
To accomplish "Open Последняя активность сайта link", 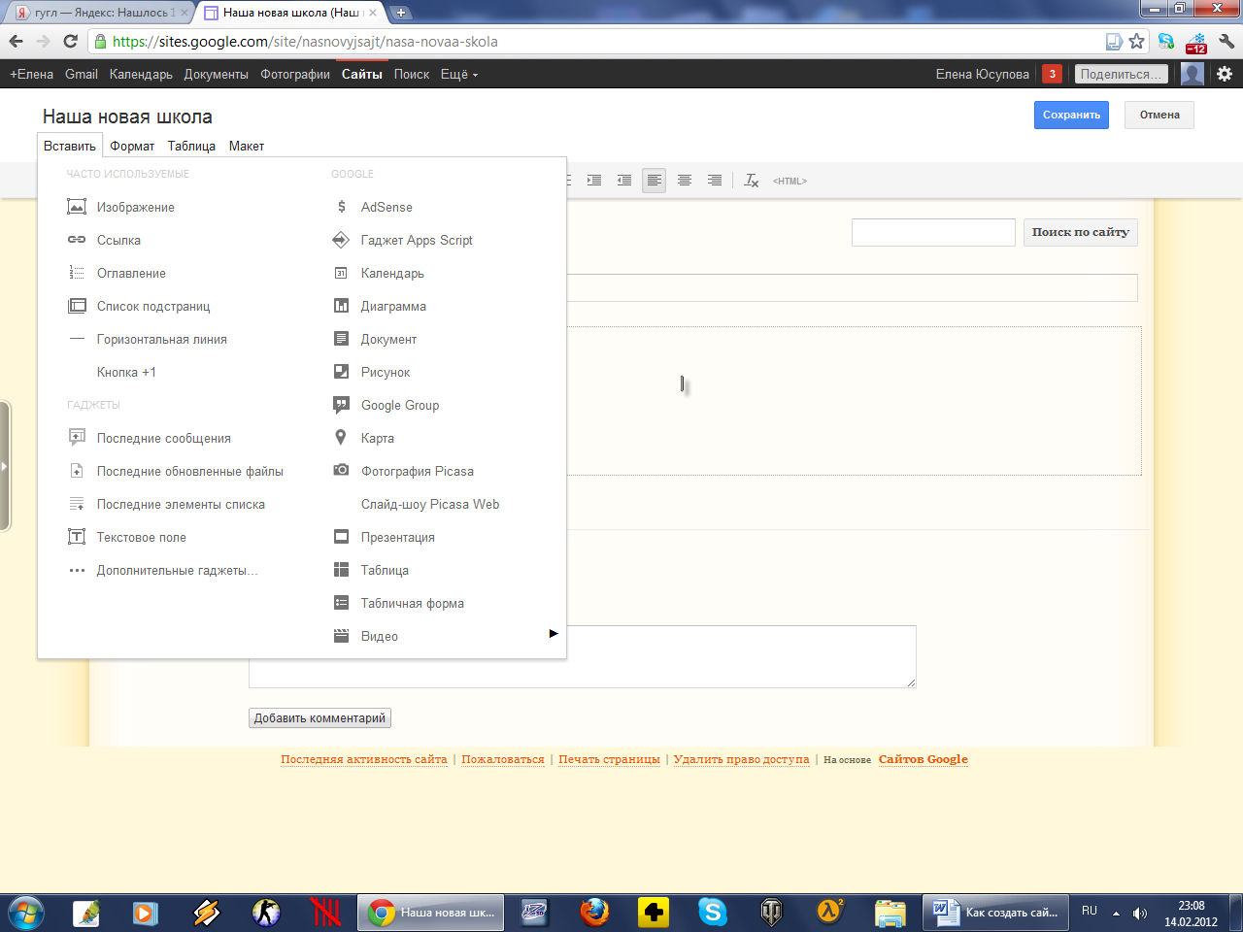I will point(364,759).
